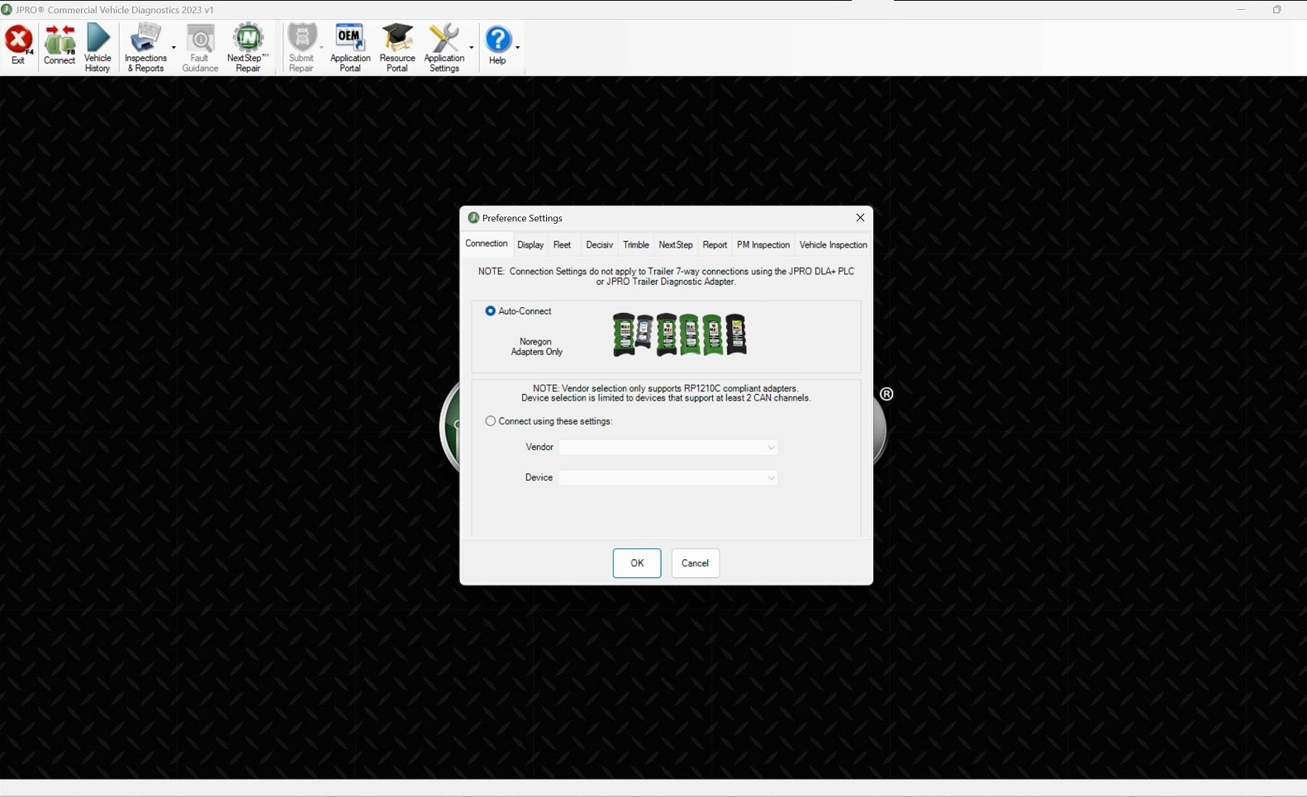1307x797 pixels.
Task: Select the NextStep tab
Action: 676,245
